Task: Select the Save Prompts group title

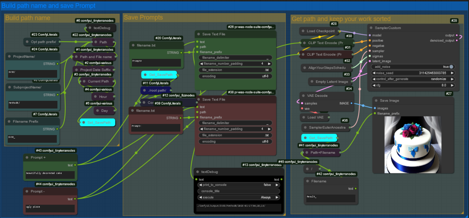Action: coord(143,18)
